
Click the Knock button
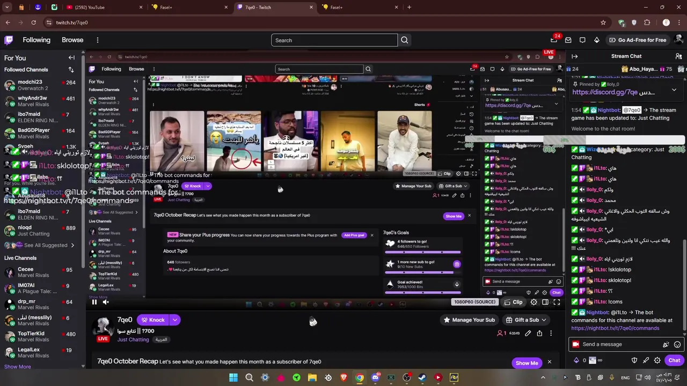tap(153, 320)
